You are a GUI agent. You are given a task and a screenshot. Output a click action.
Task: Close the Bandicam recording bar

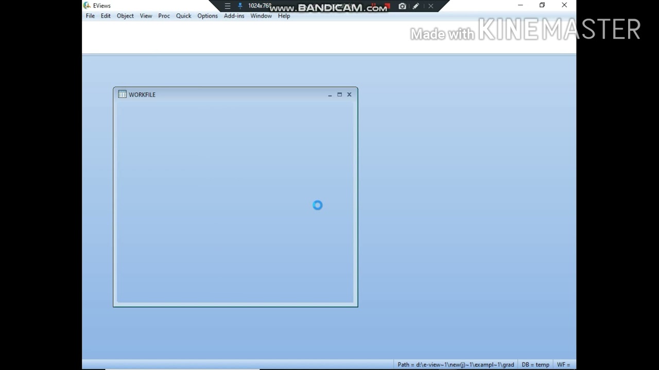coord(431,6)
